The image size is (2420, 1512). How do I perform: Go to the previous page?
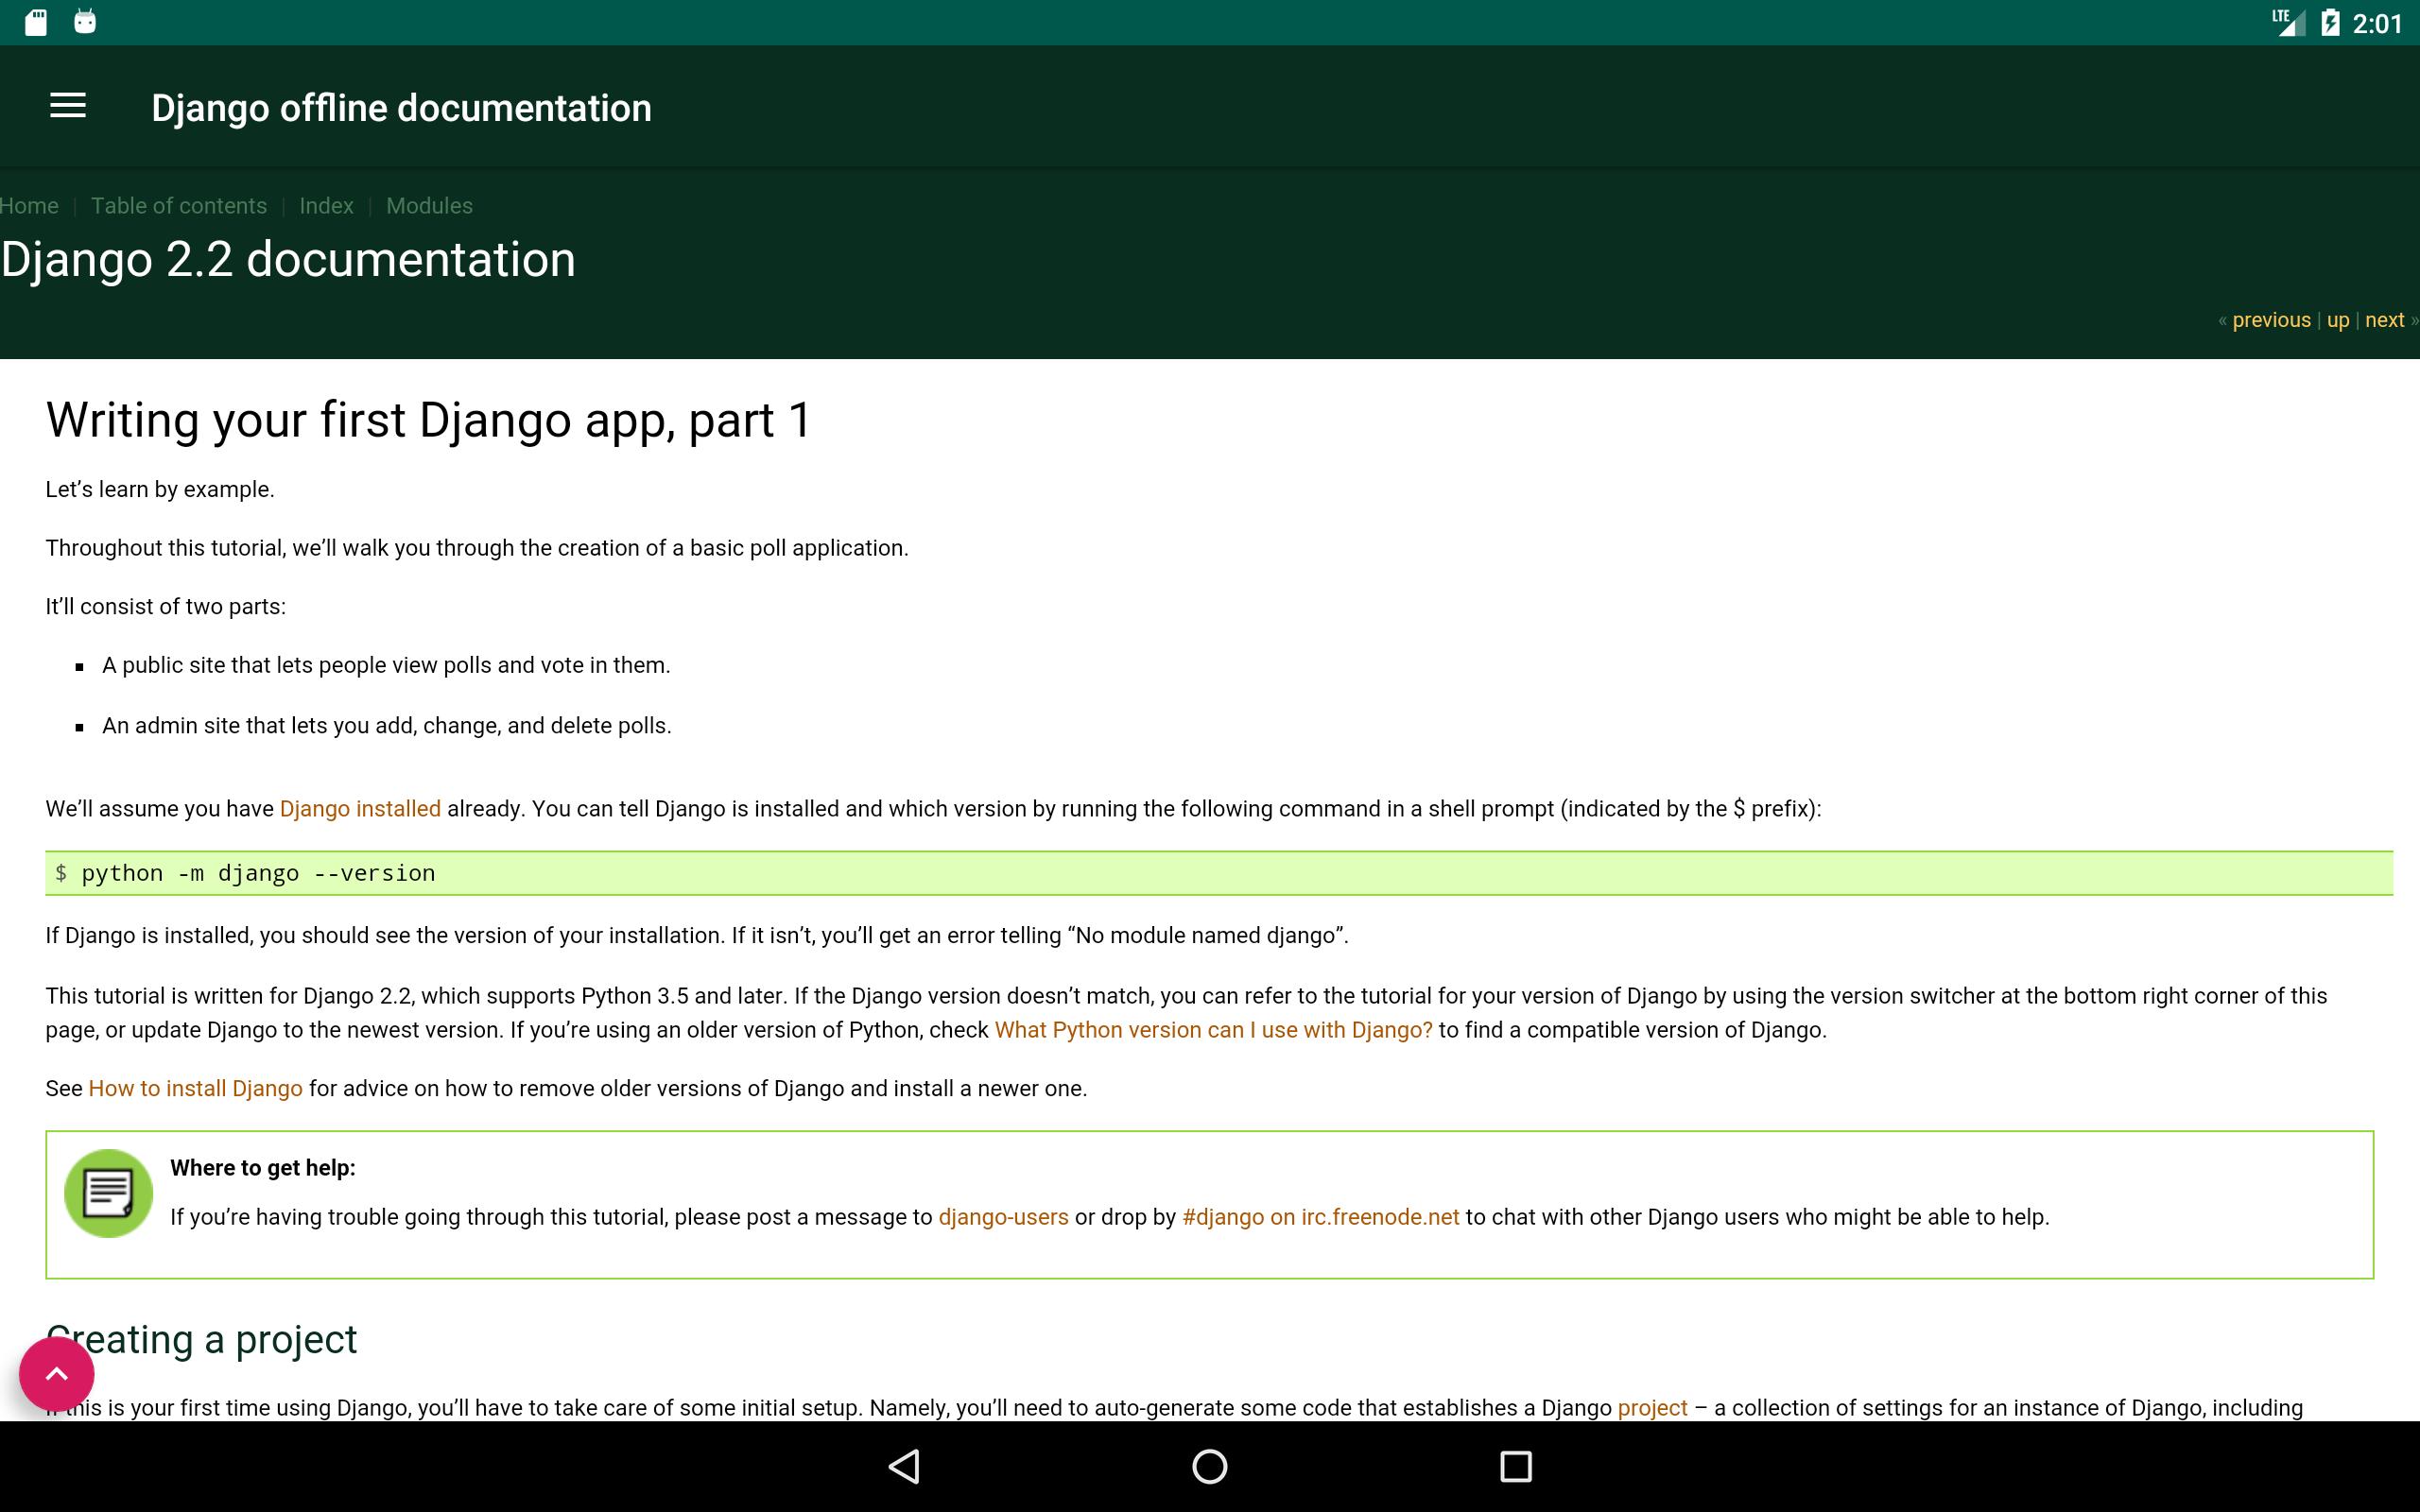[2271, 320]
